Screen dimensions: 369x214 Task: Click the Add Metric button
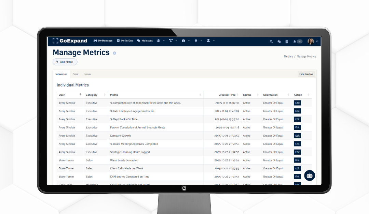pos(65,62)
